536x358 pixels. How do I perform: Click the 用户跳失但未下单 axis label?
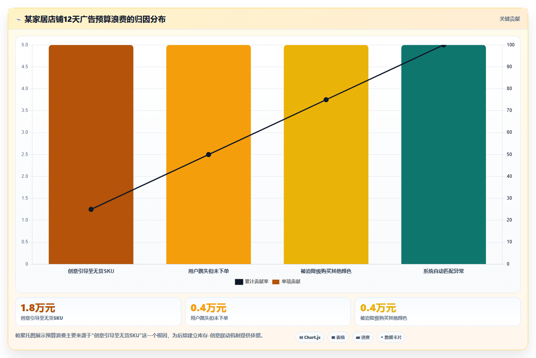[209, 271]
